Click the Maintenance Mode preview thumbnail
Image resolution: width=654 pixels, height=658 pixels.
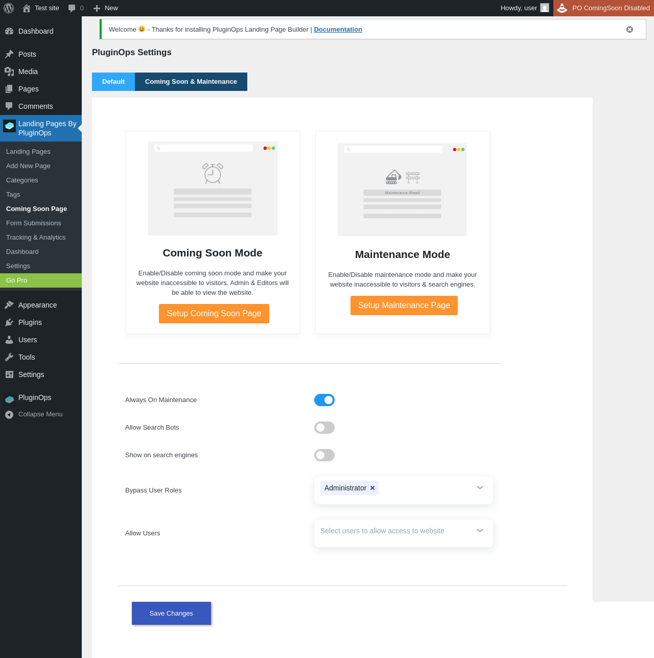(402, 190)
